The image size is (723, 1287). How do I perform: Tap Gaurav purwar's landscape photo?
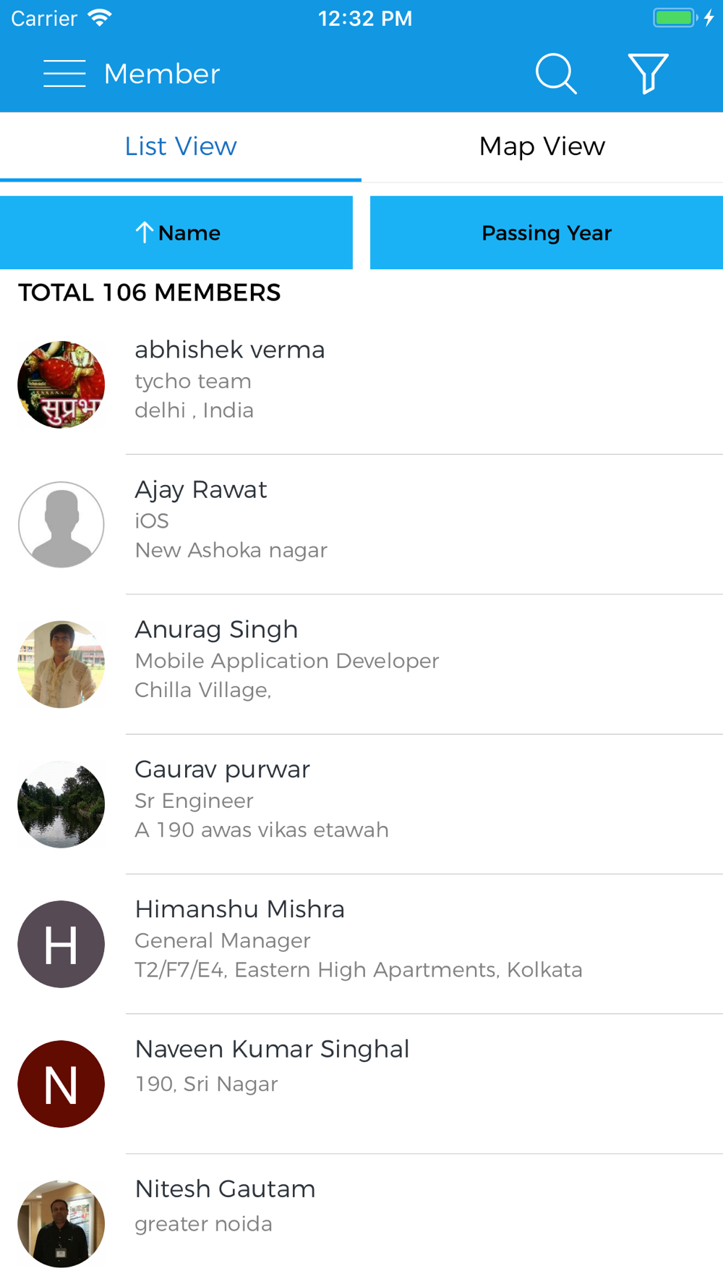(x=61, y=804)
